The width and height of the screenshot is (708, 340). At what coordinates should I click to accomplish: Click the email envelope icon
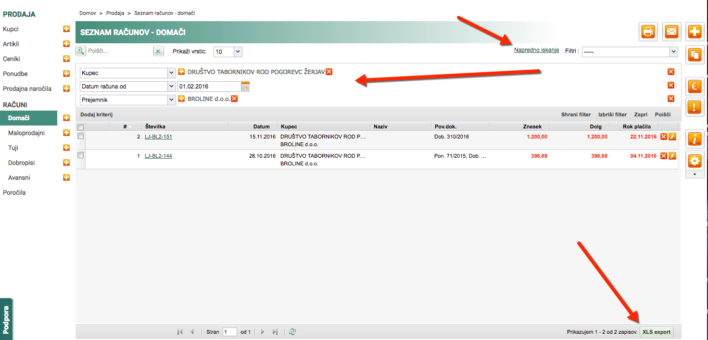(x=671, y=32)
